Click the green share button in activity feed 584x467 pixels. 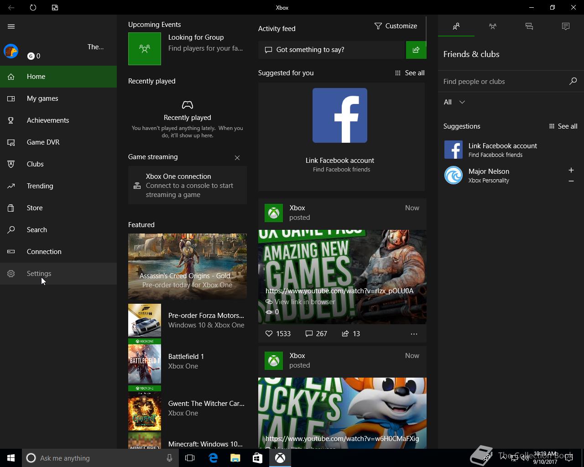click(x=416, y=50)
